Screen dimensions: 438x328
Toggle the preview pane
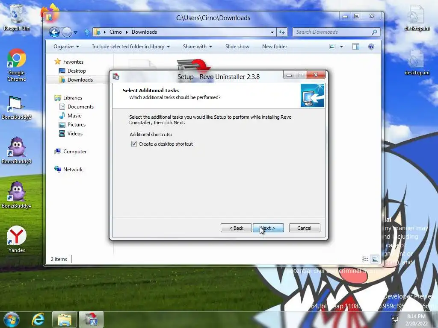pos(355,47)
